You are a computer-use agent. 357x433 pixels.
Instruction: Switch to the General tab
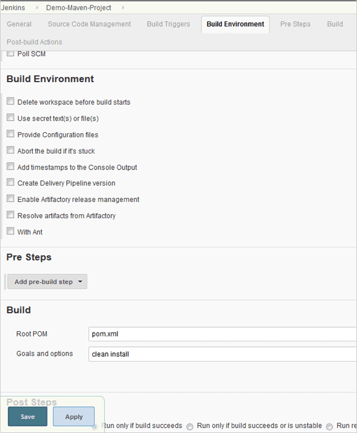tap(19, 24)
